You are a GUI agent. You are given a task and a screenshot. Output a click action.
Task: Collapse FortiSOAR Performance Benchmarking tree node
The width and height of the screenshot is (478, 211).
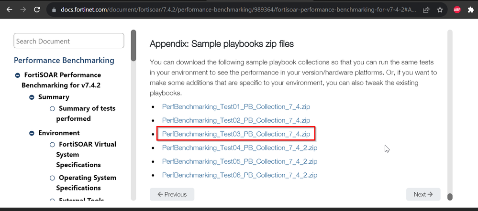pos(18,75)
